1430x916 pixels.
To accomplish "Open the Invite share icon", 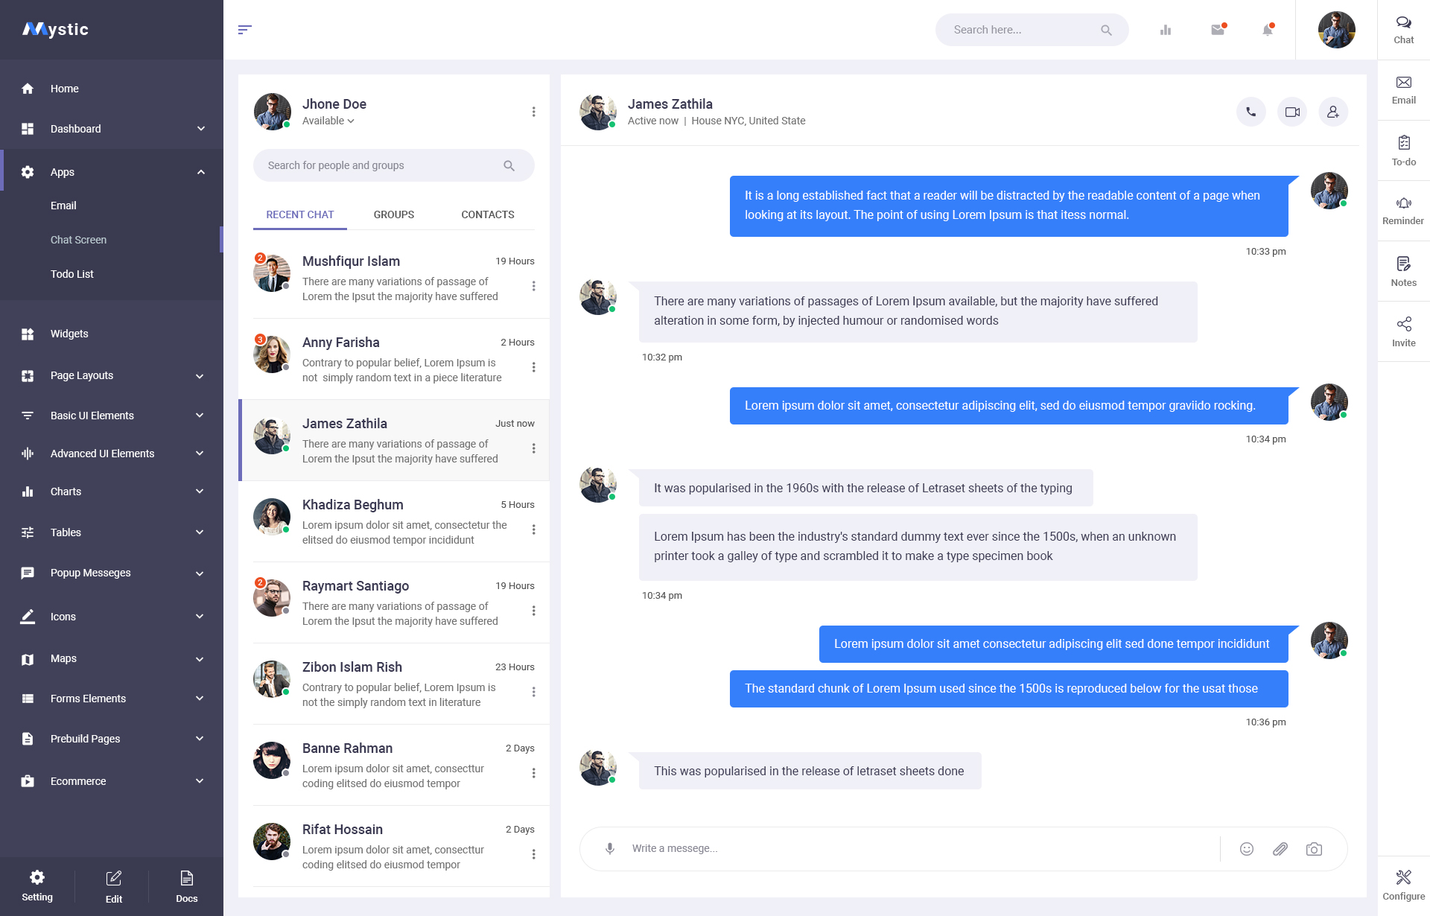I will [1403, 331].
